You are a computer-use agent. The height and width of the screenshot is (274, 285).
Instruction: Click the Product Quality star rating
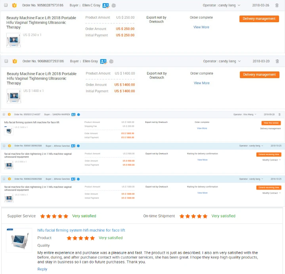pyautogui.click(x=81, y=238)
